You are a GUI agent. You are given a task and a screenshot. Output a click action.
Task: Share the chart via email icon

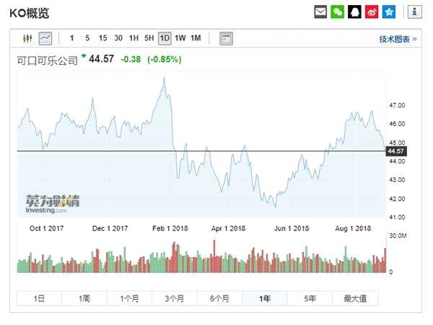pos(321,12)
